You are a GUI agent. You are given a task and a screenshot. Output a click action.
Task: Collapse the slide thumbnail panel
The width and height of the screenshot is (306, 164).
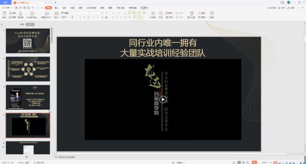(2, 24)
